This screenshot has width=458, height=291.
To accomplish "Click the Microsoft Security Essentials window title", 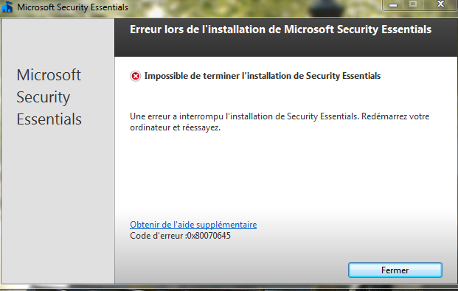I will tap(72, 7).
